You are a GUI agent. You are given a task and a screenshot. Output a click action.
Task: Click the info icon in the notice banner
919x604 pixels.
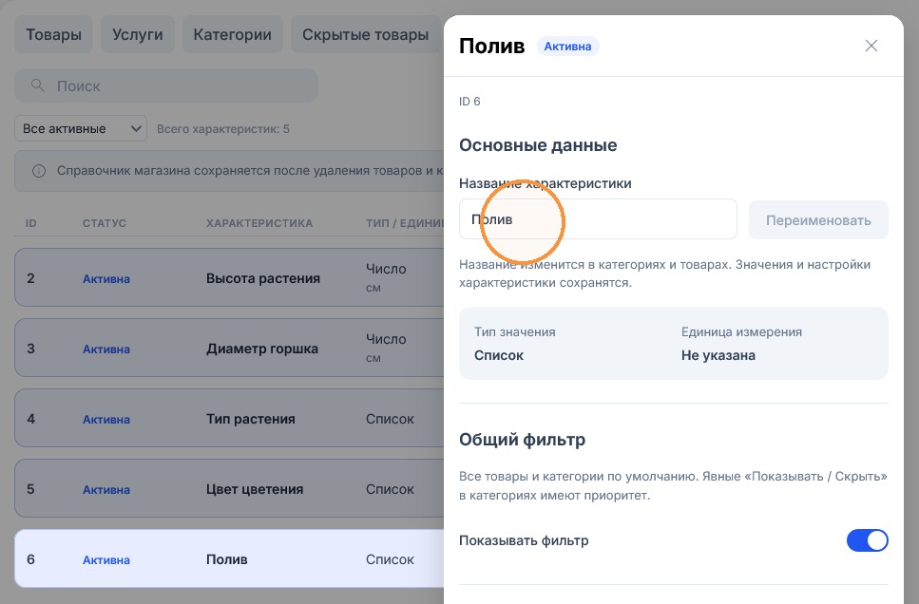(39, 171)
